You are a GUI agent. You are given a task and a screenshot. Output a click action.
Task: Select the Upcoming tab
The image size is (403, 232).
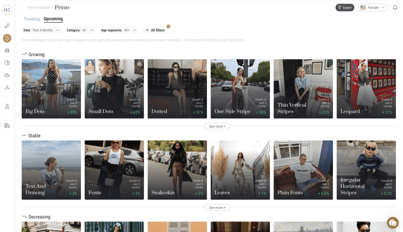[x=53, y=19]
